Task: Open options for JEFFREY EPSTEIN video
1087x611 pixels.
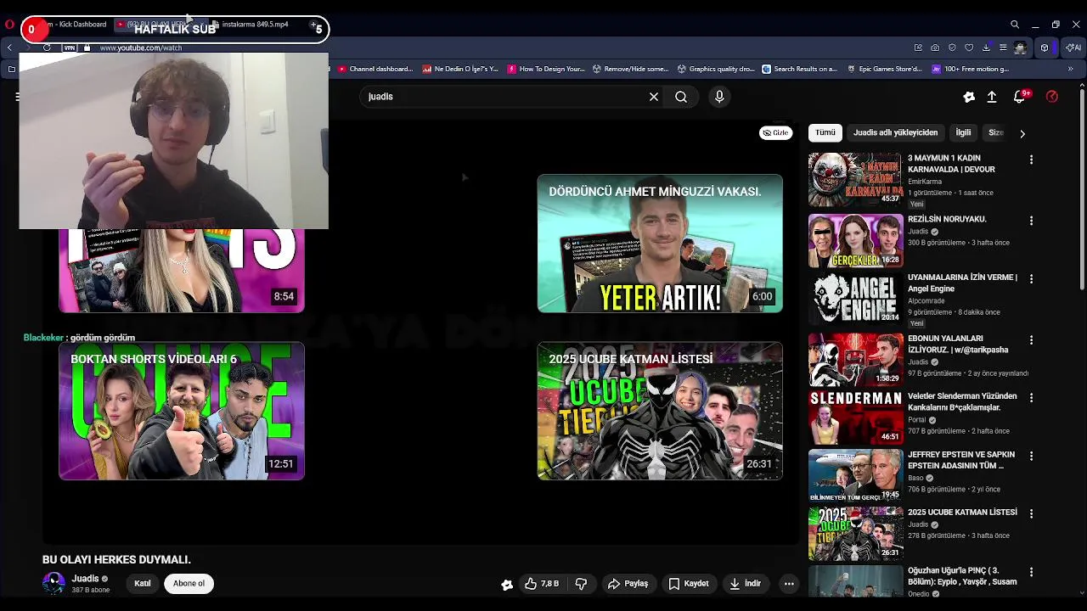Action: (1031, 456)
